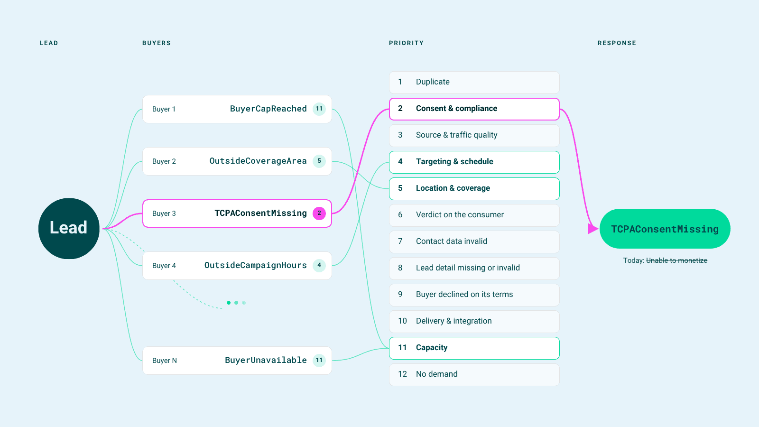Pick the Targeting & schedule priority row
759x427 pixels.
[474, 162]
